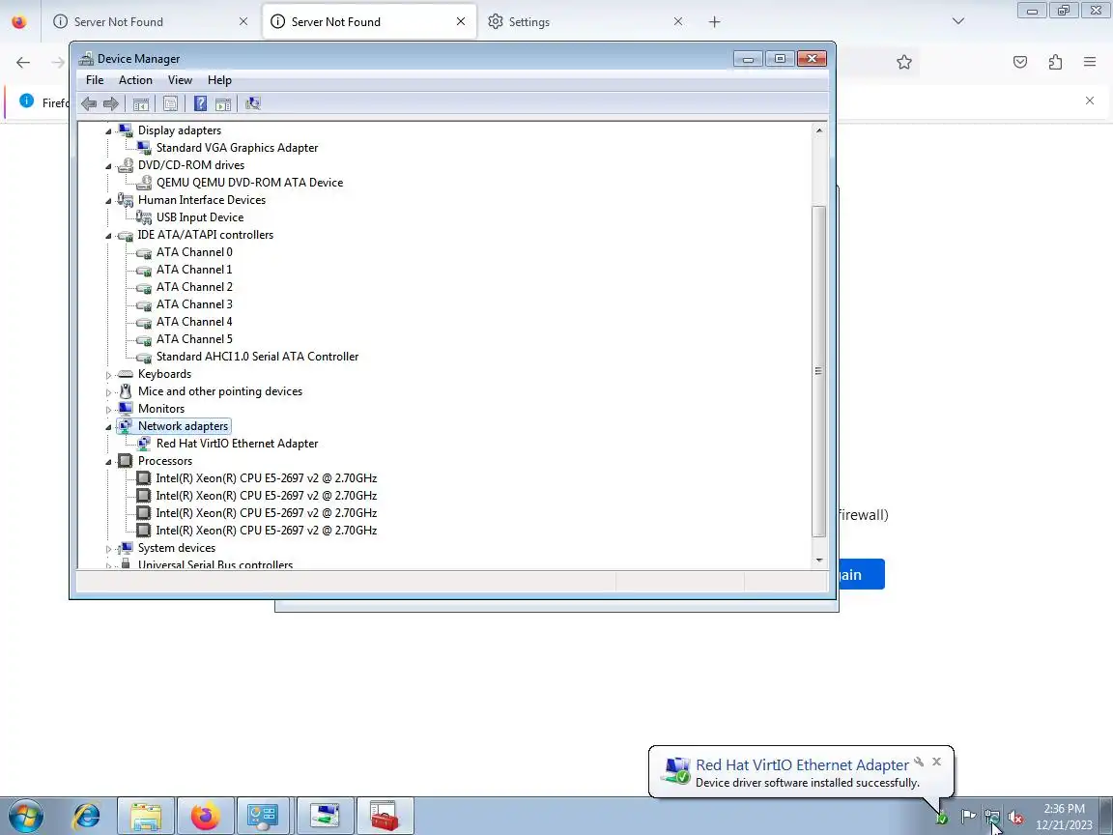Expand Mice and other pointing devices node
Screen dimensions: 1113x835
[x=108, y=392]
